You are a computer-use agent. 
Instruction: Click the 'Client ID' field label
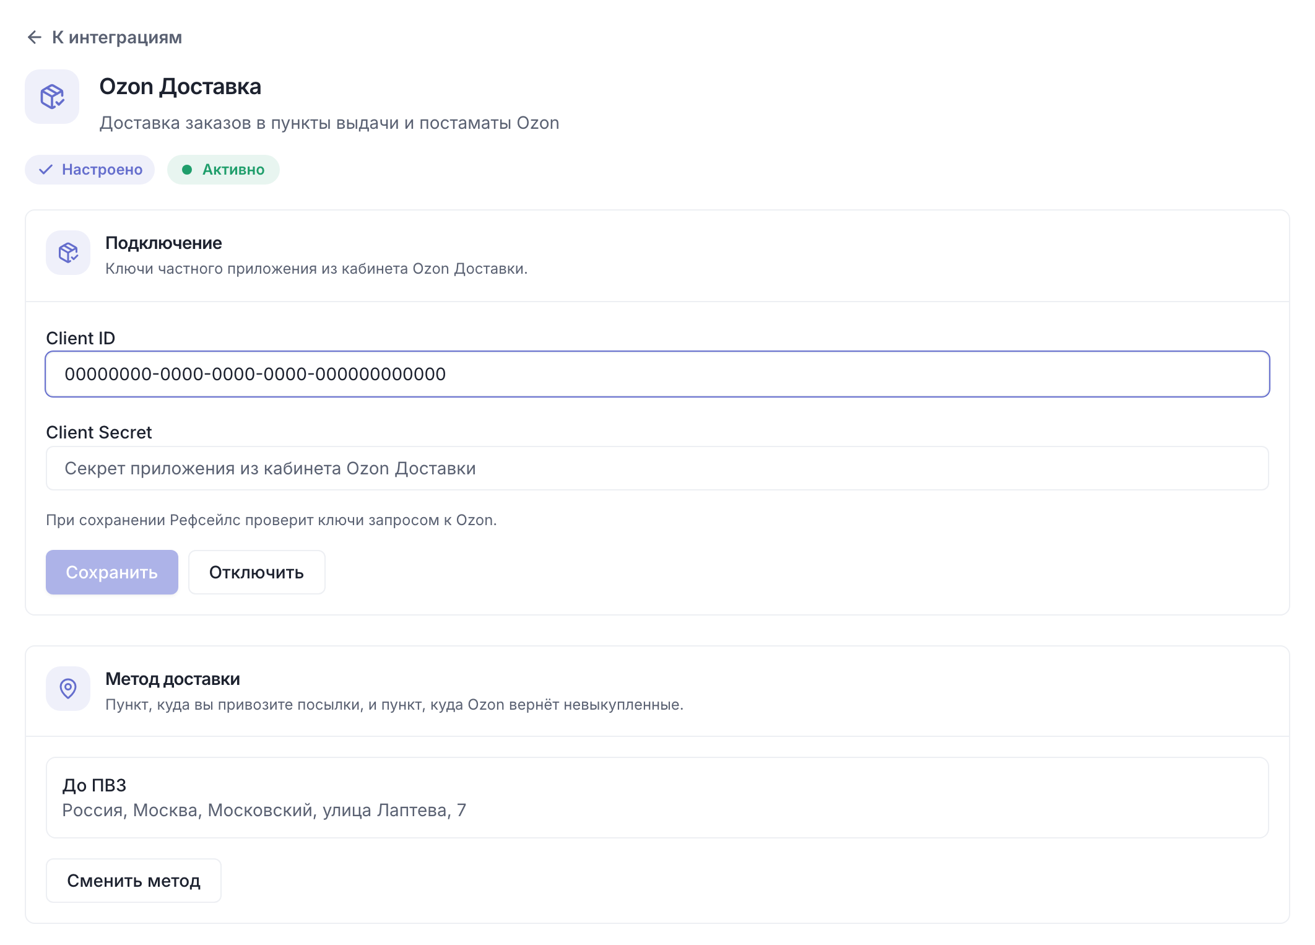[80, 338]
